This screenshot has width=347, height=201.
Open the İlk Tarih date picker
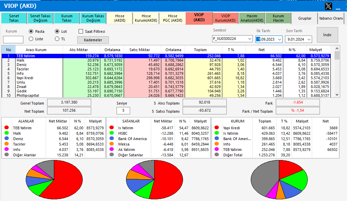[x=280, y=39]
